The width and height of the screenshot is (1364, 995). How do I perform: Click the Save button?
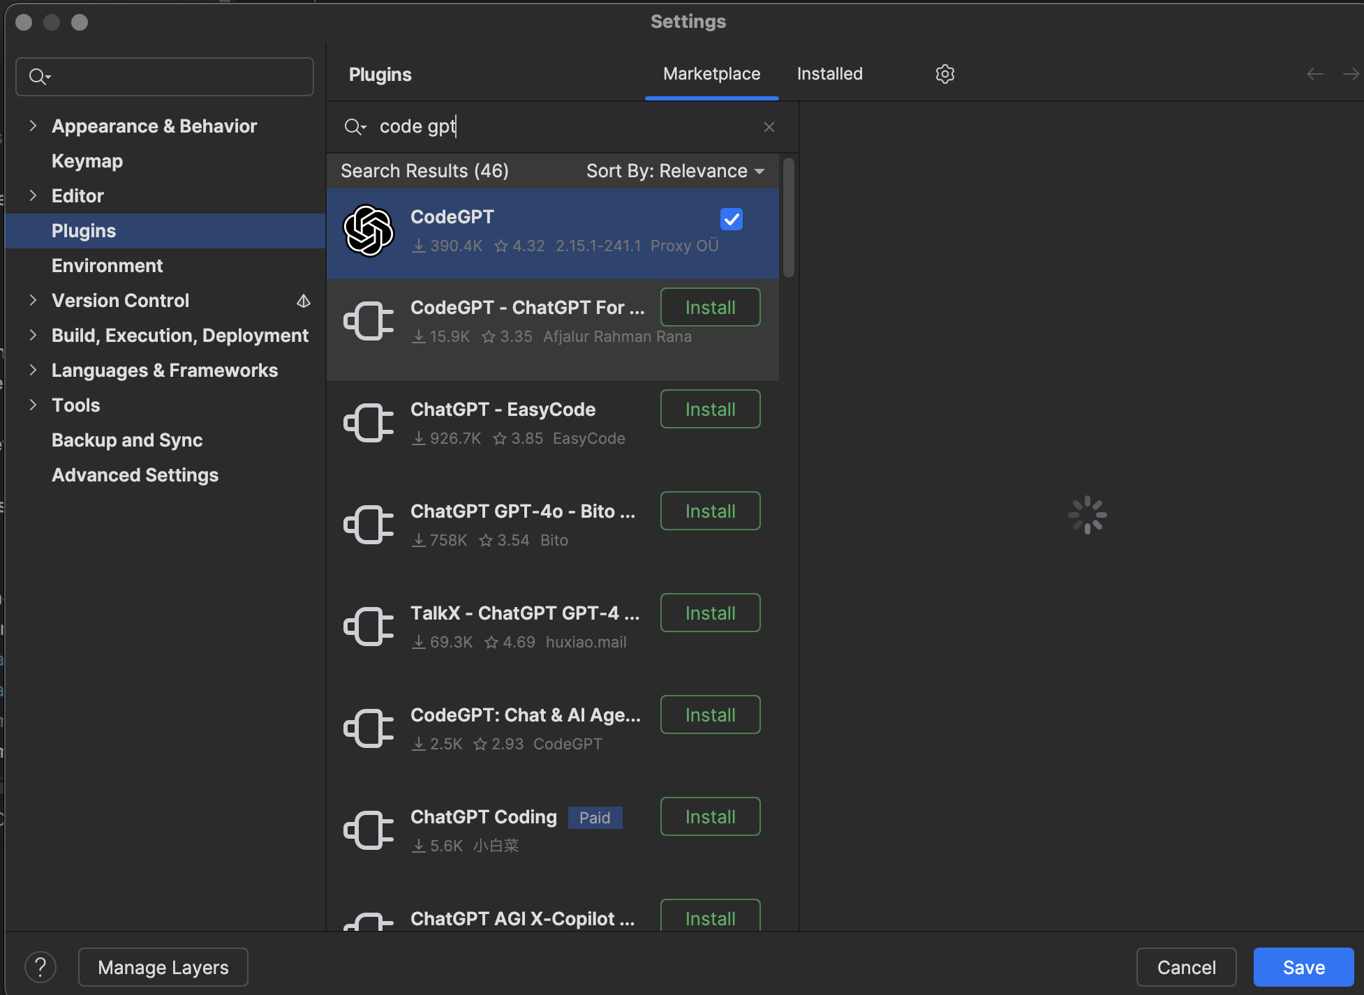(x=1303, y=967)
